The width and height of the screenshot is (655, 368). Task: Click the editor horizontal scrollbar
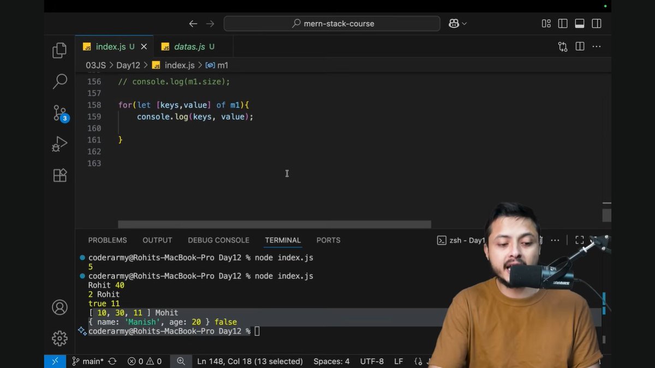tap(275, 225)
